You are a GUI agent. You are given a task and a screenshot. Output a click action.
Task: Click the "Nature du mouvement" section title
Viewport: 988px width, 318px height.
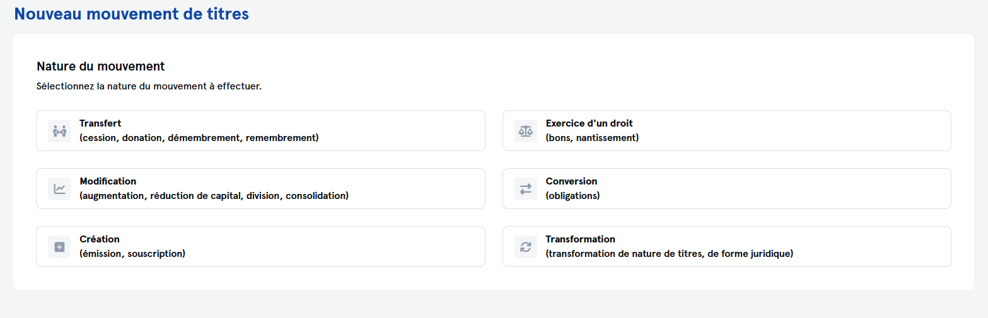point(100,66)
